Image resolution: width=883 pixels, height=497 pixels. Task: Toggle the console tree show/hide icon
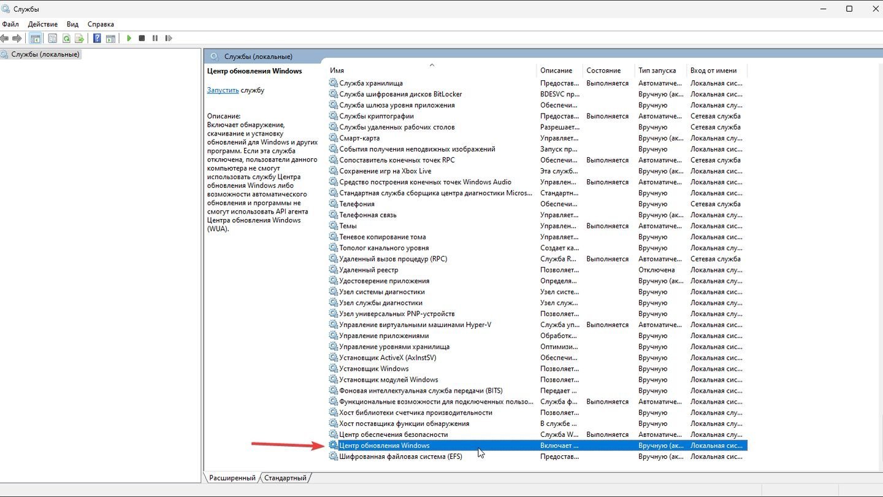(36, 38)
